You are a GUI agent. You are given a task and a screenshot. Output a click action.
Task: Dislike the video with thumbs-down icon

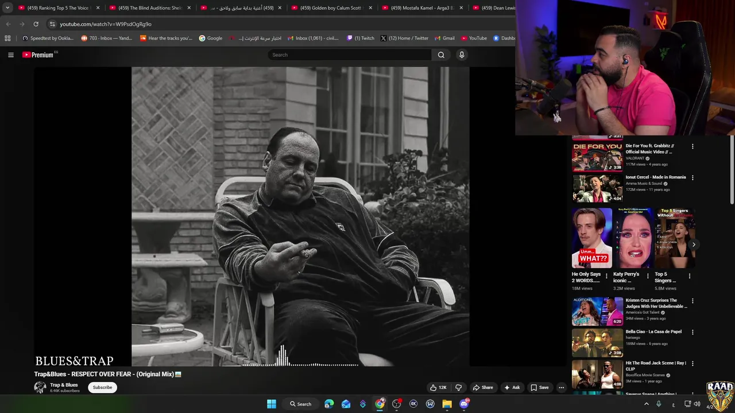[x=458, y=388]
